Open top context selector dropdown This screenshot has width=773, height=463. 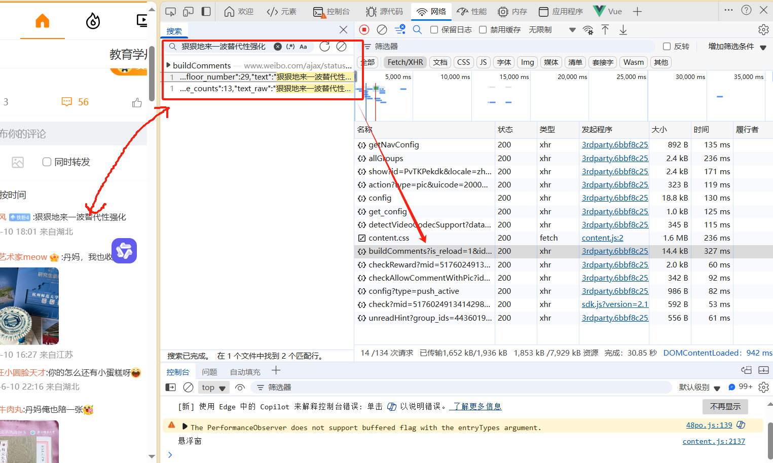[213, 388]
